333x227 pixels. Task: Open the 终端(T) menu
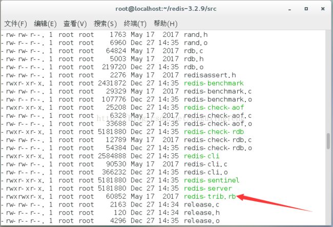[x=135, y=24]
